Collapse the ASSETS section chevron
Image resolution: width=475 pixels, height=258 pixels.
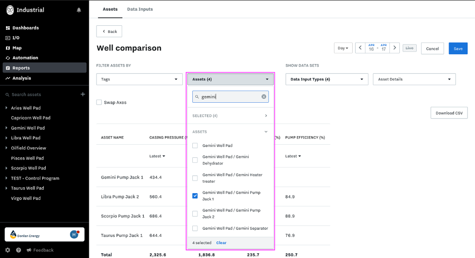click(x=266, y=132)
